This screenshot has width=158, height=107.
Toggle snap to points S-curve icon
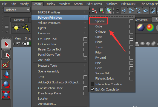point(139,11)
